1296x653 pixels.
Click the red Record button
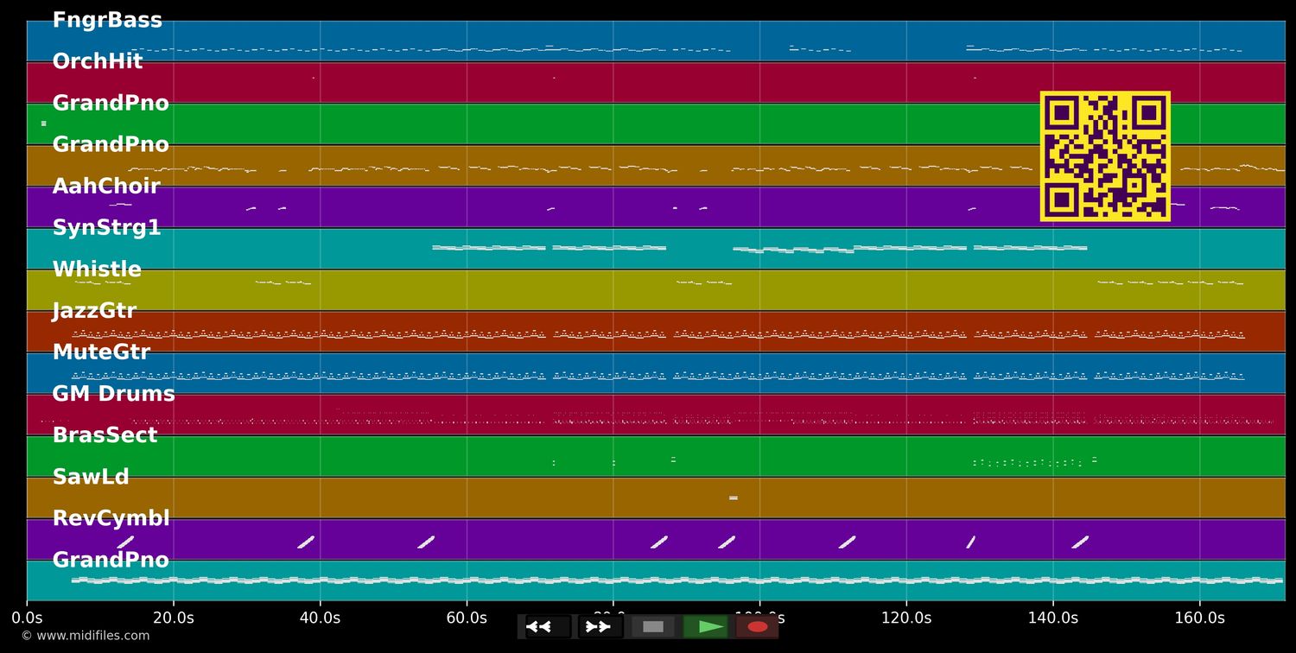(x=758, y=626)
